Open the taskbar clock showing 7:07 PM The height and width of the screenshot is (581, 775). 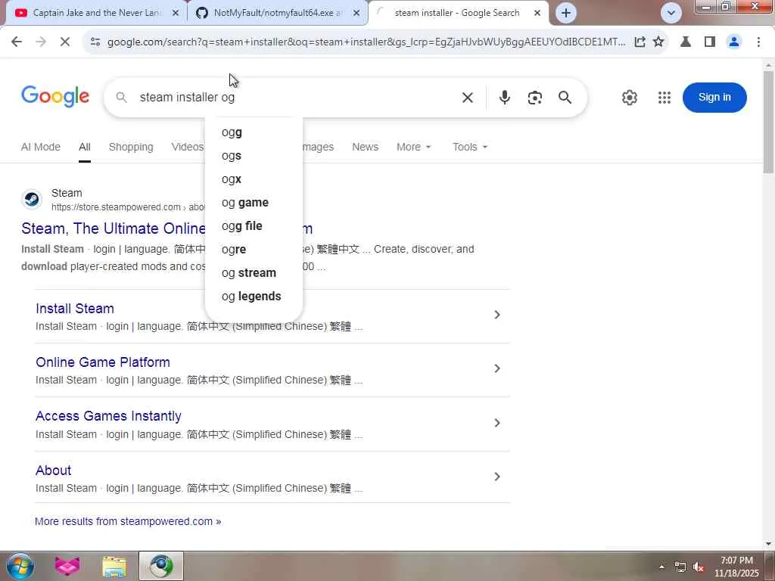point(736,567)
